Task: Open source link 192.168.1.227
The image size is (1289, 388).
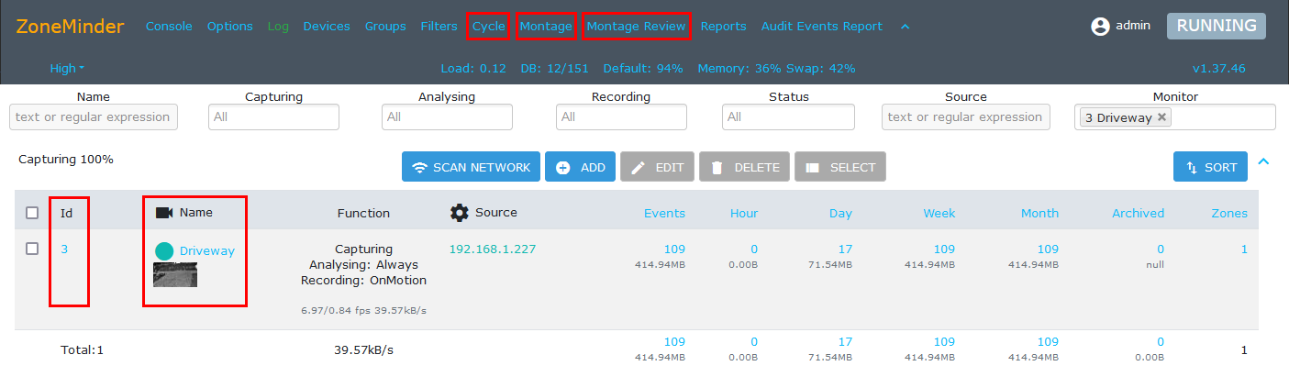Action: 493,249
